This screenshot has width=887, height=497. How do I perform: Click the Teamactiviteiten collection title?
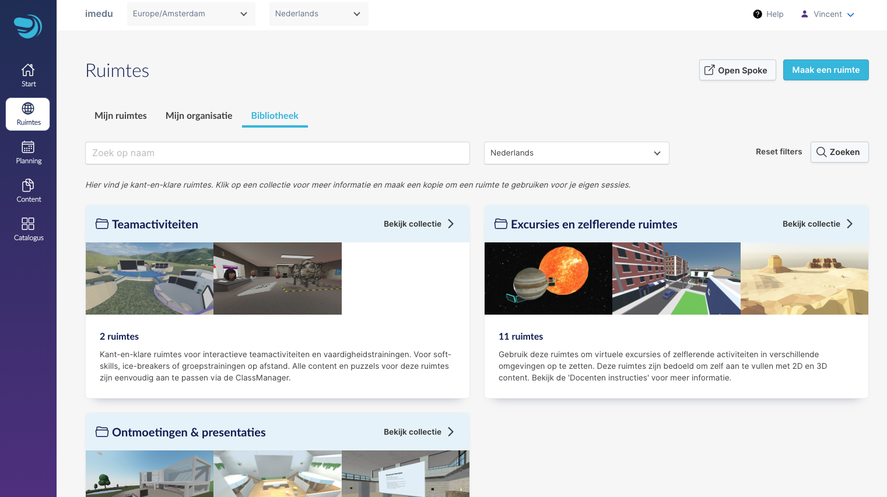coord(155,224)
